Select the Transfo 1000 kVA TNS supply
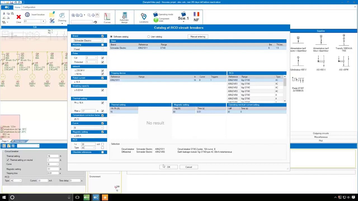The width and height of the screenshot is (358, 201). coord(344,43)
